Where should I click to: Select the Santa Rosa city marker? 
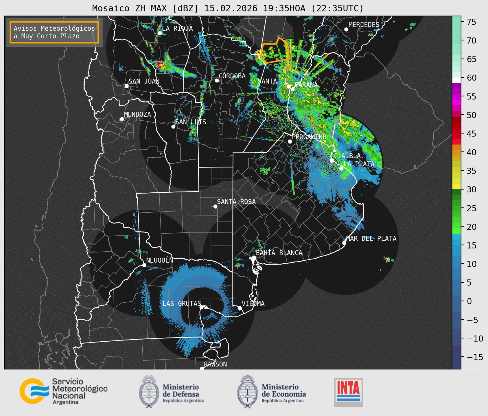(x=215, y=206)
